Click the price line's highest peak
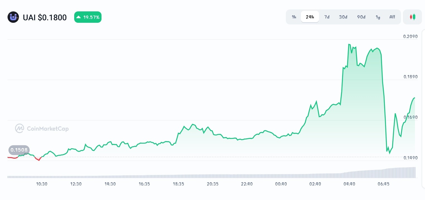Viewport: 425px width, 200px height. pyautogui.click(x=349, y=44)
